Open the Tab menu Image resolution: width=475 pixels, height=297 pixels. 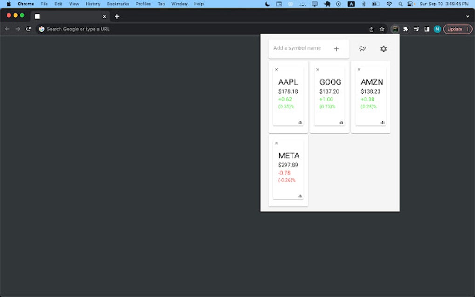click(161, 4)
